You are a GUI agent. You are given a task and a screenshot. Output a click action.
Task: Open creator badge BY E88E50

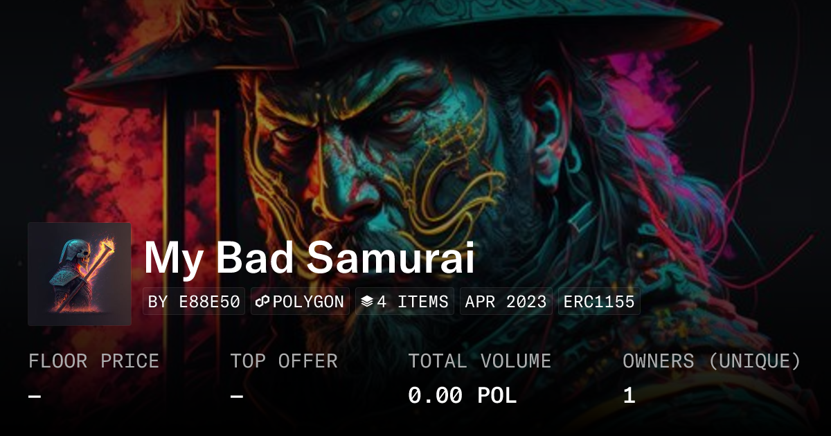(x=194, y=302)
